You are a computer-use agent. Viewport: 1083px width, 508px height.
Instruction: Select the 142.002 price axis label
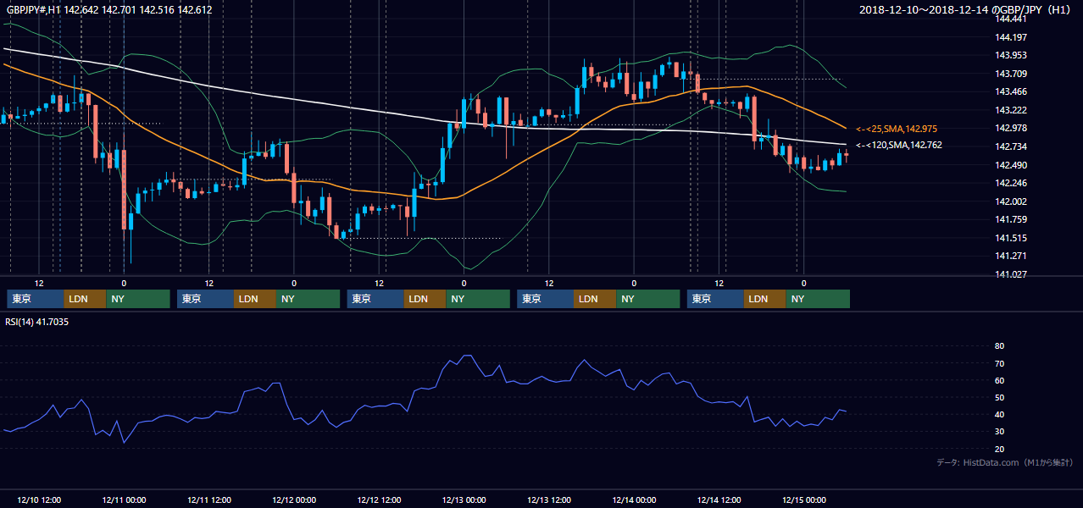click(1011, 202)
